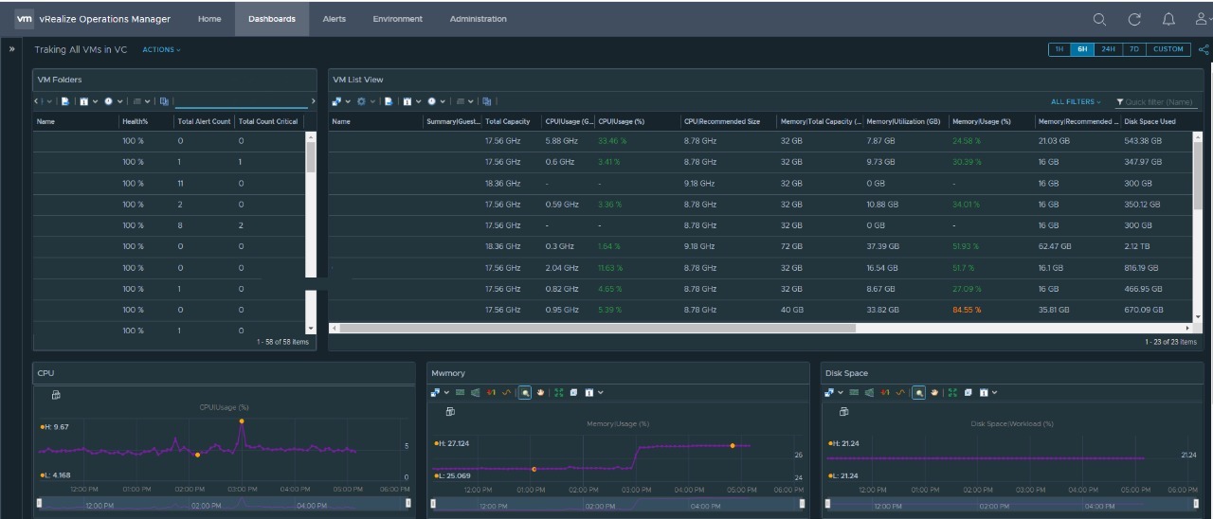Click the refresh icon in top bar
Viewport: 1213px width, 519px height.
(x=1134, y=19)
